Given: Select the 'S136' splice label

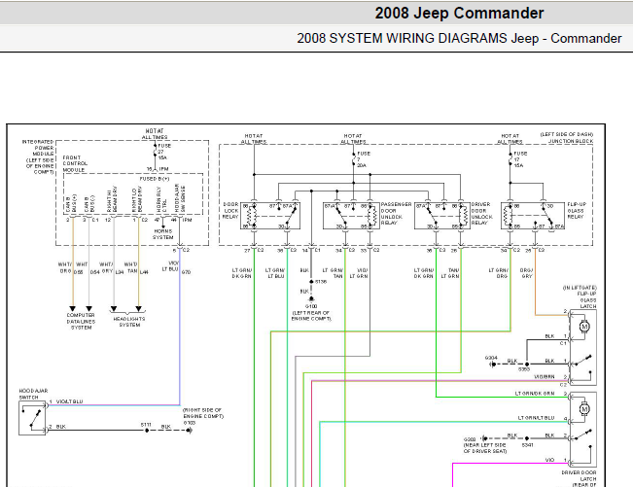Looking at the screenshot, I should 321,282.
